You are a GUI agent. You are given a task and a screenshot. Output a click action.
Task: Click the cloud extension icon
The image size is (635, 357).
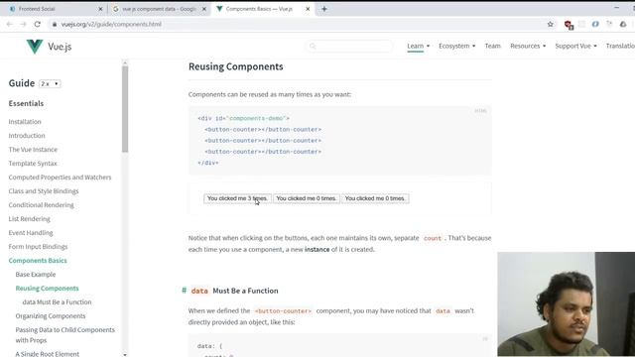(x=623, y=24)
